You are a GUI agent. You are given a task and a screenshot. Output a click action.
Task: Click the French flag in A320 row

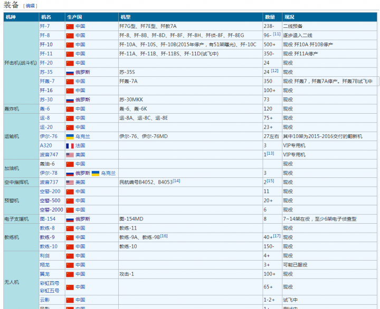point(70,146)
